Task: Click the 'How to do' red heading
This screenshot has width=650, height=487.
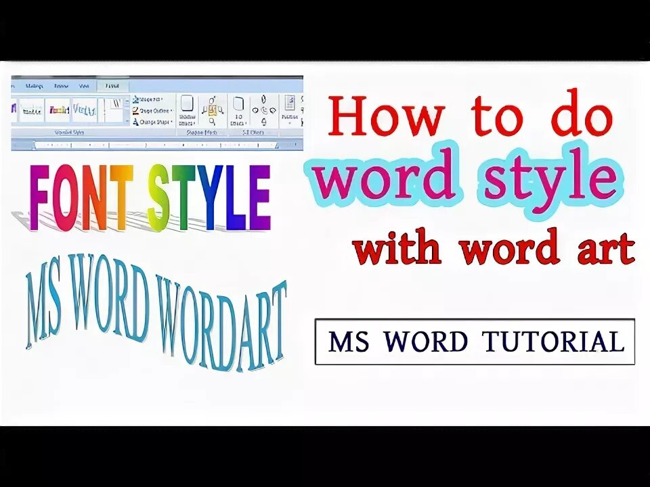Action: pos(470,112)
